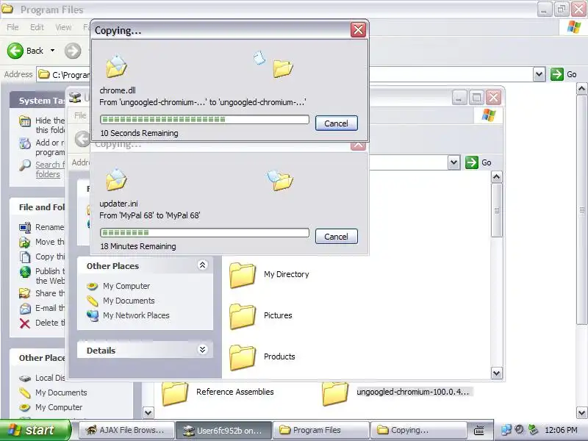
Task: Click the inner window vertical scrollbar thumb
Action: [x=497, y=210]
